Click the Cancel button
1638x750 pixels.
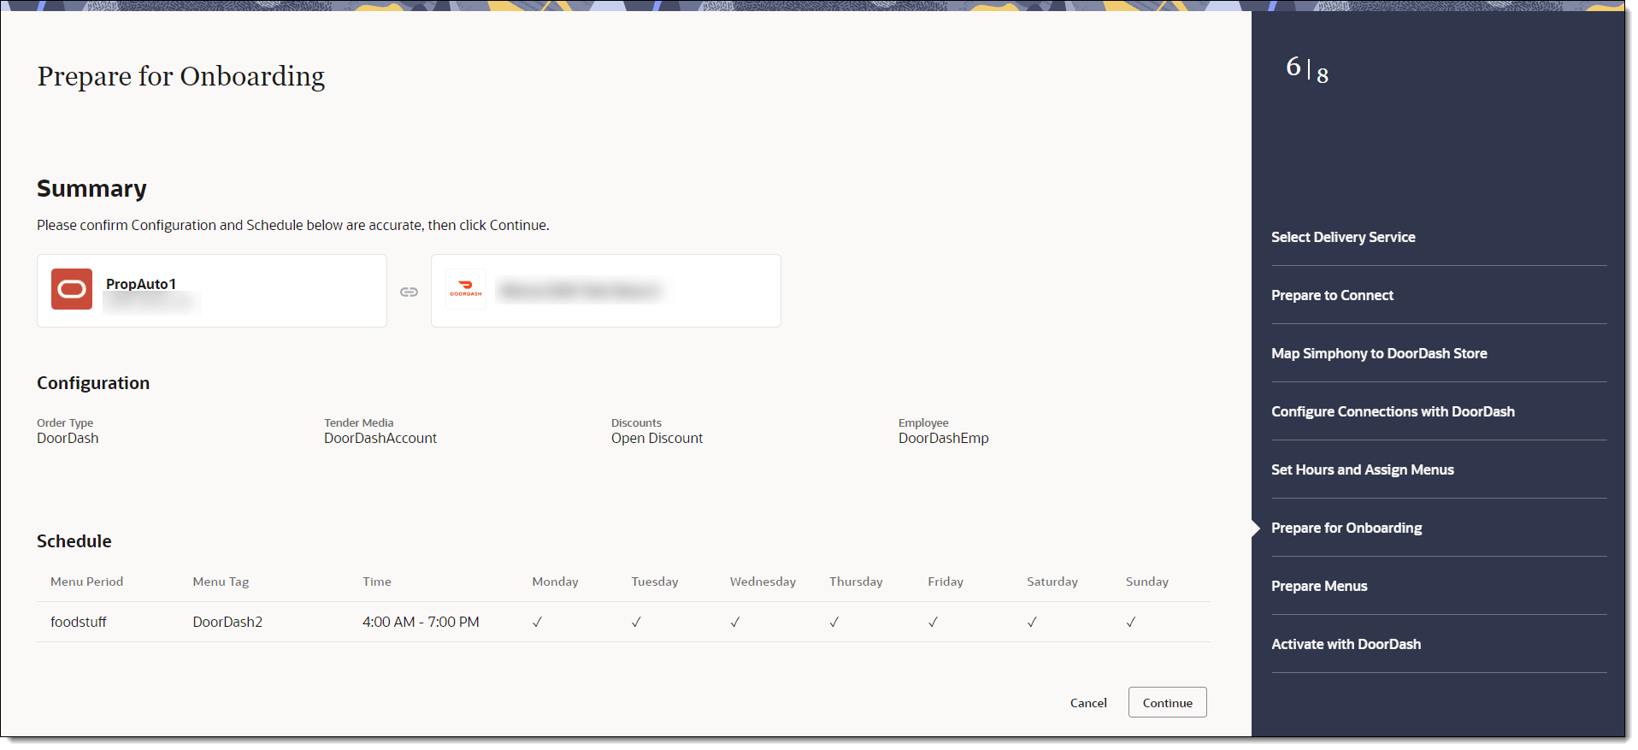point(1088,703)
